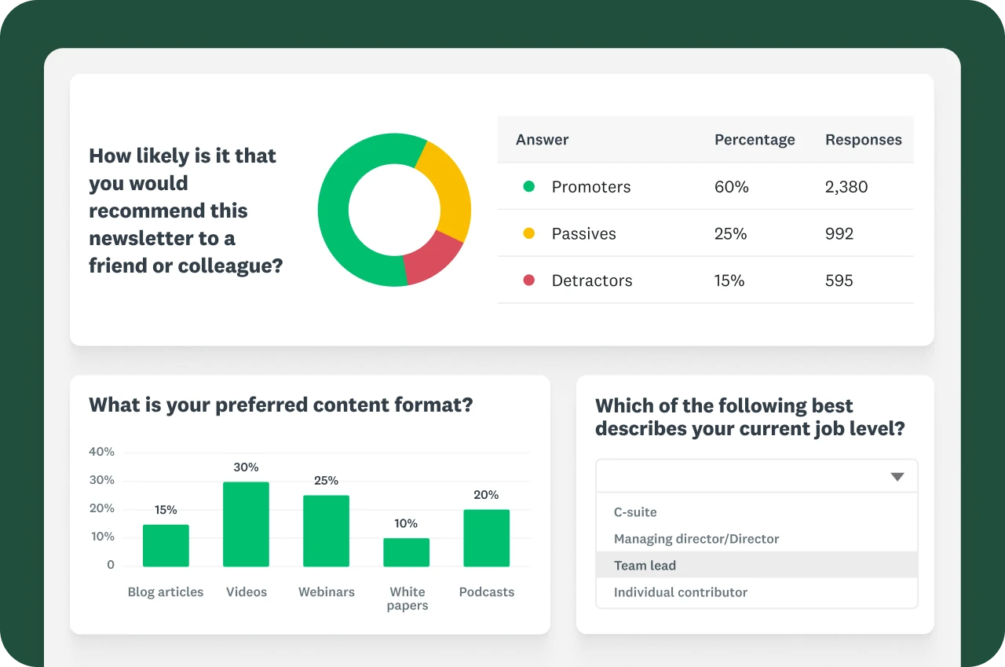
Task: Click the Podcasts bar in chart
Action: (486, 538)
